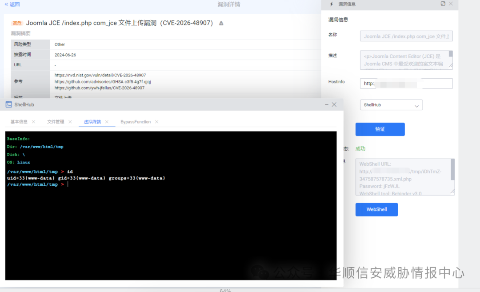Click the disclosure date 2024-06-26
Image resolution: width=480 pixels, height=292 pixels.
(65, 55)
